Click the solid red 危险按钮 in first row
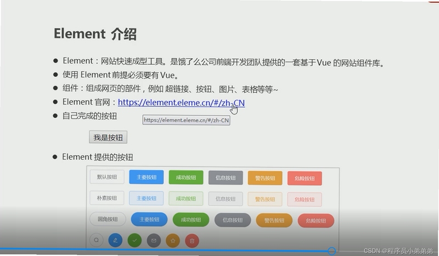The width and height of the screenshot is (439, 256). [305, 178]
